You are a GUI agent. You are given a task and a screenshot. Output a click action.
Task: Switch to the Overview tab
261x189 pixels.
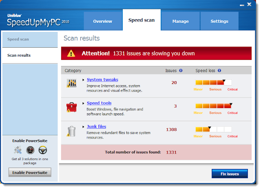point(103,21)
